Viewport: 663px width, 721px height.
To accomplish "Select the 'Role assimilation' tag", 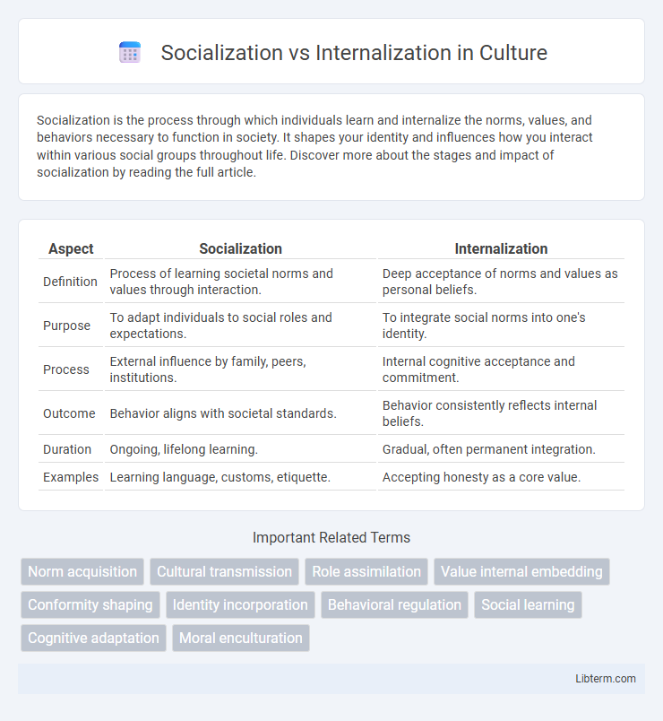I will [x=366, y=571].
